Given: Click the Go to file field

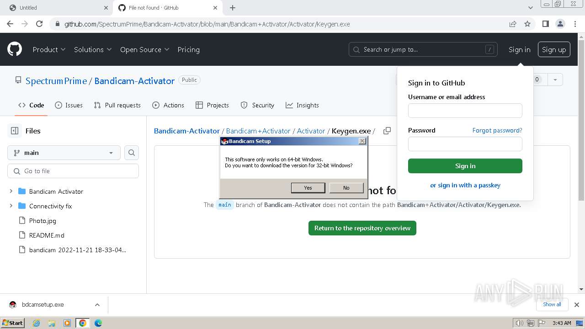Looking at the screenshot, I should pyautogui.click(x=73, y=171).
